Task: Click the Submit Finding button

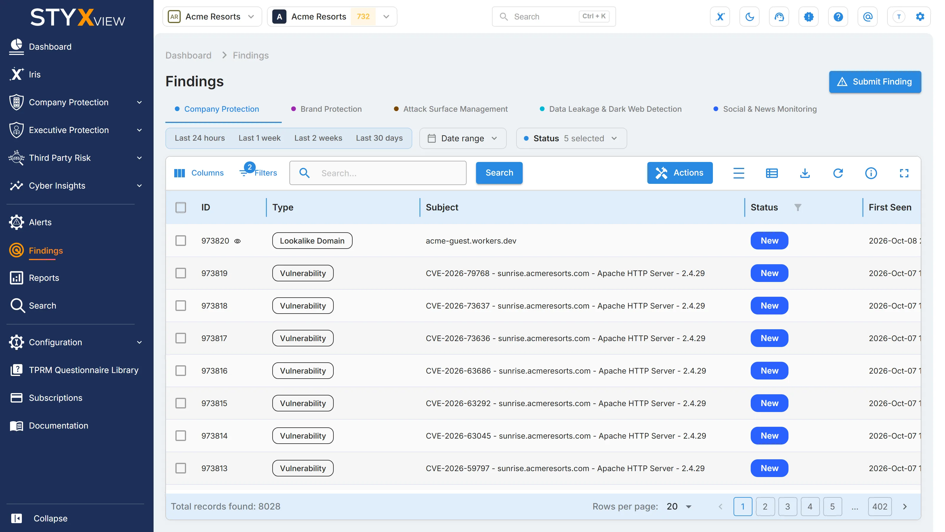Action: pos(875,82)
